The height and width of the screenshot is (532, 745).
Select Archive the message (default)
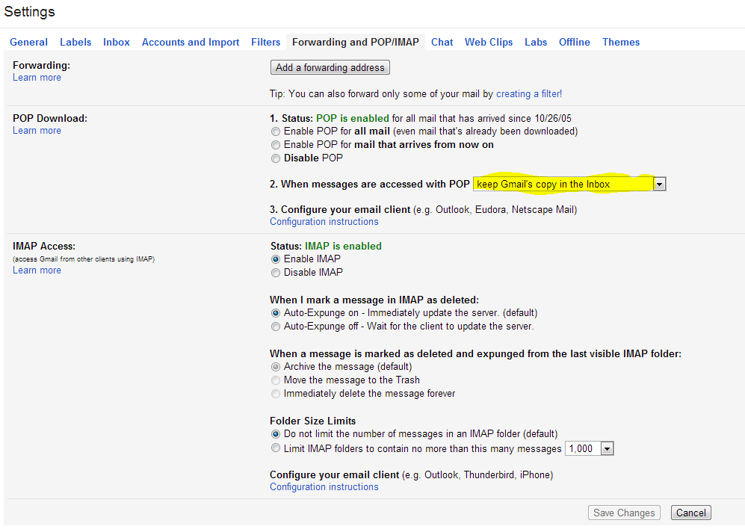276,367
